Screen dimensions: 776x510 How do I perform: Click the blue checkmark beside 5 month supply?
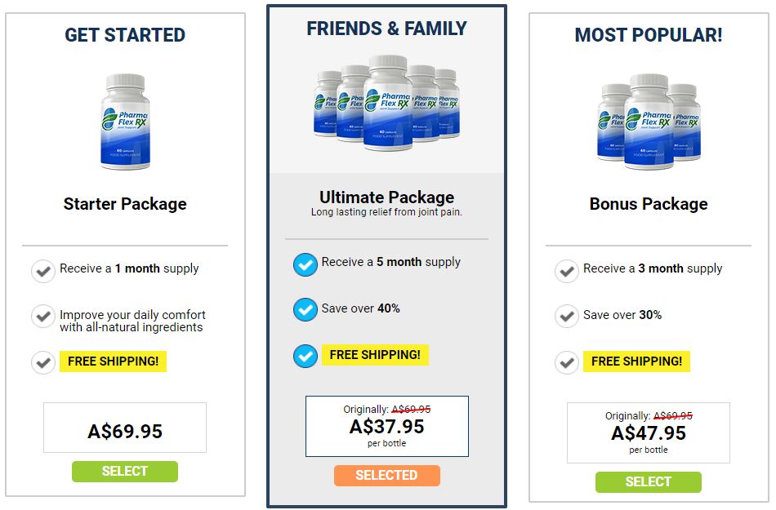305,264
